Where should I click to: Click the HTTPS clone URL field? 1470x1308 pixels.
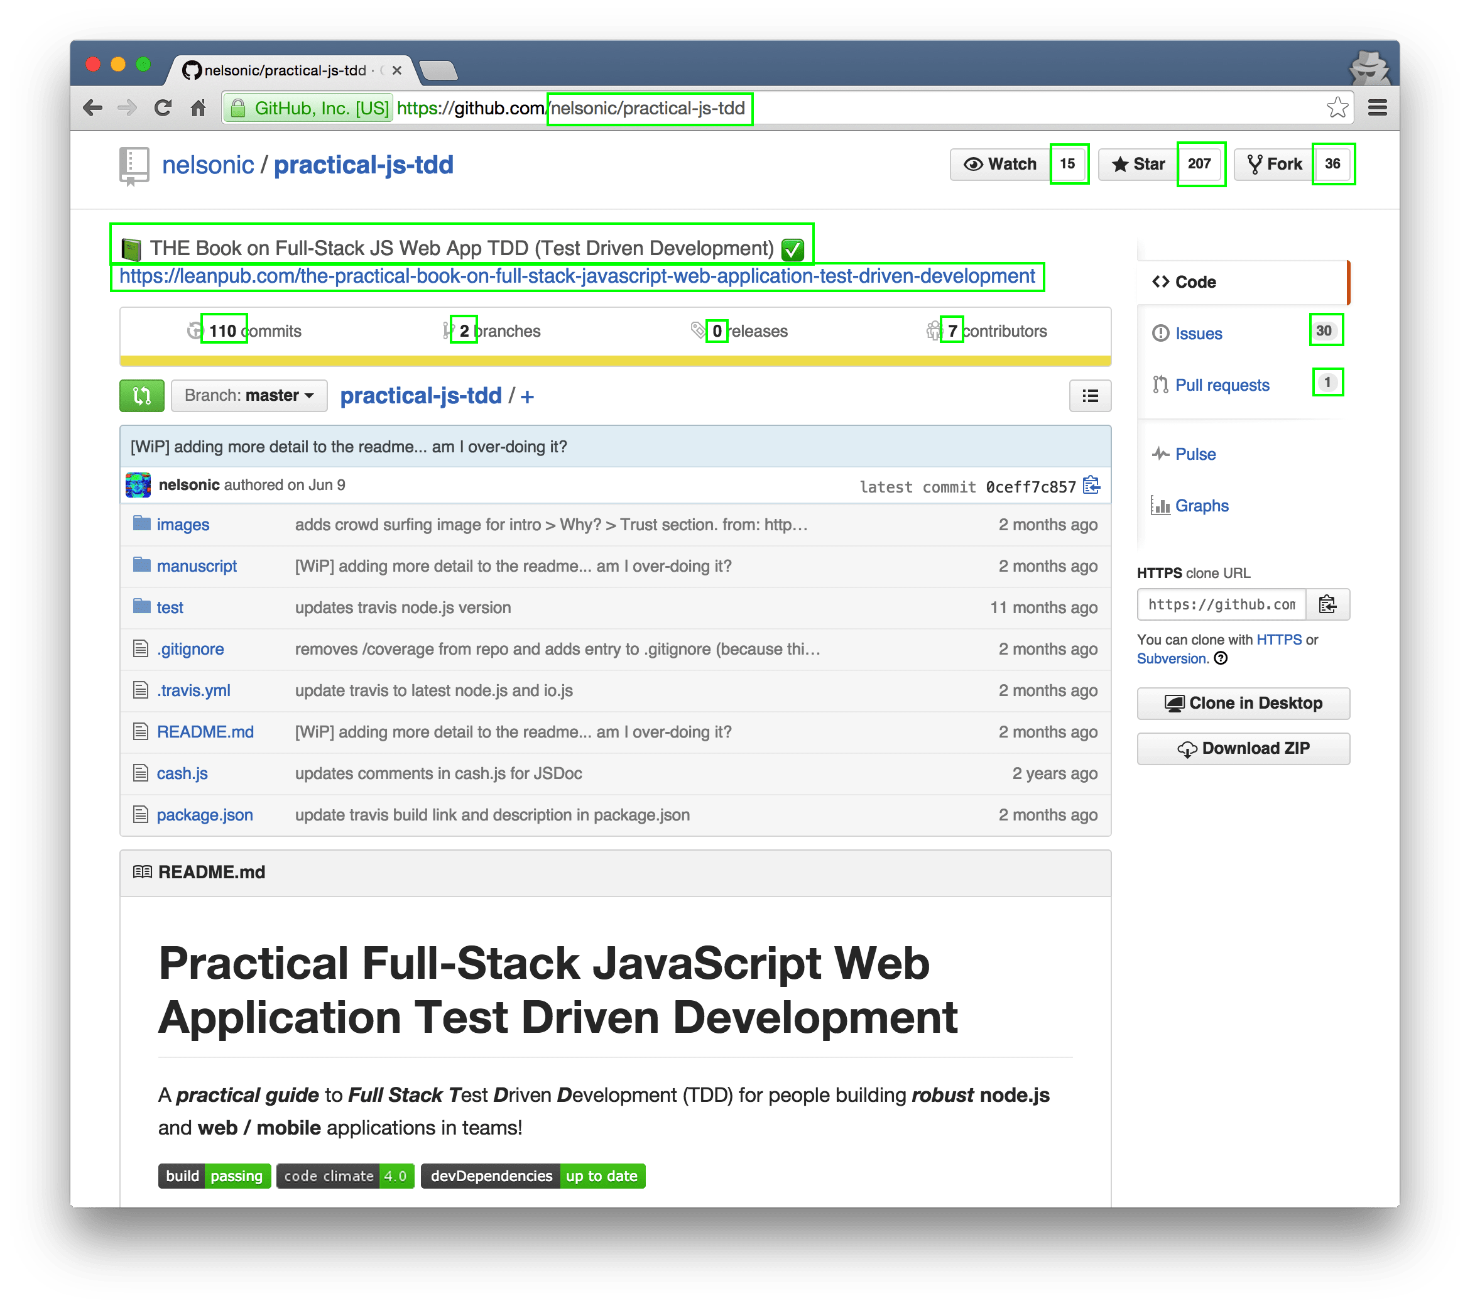1222,604
